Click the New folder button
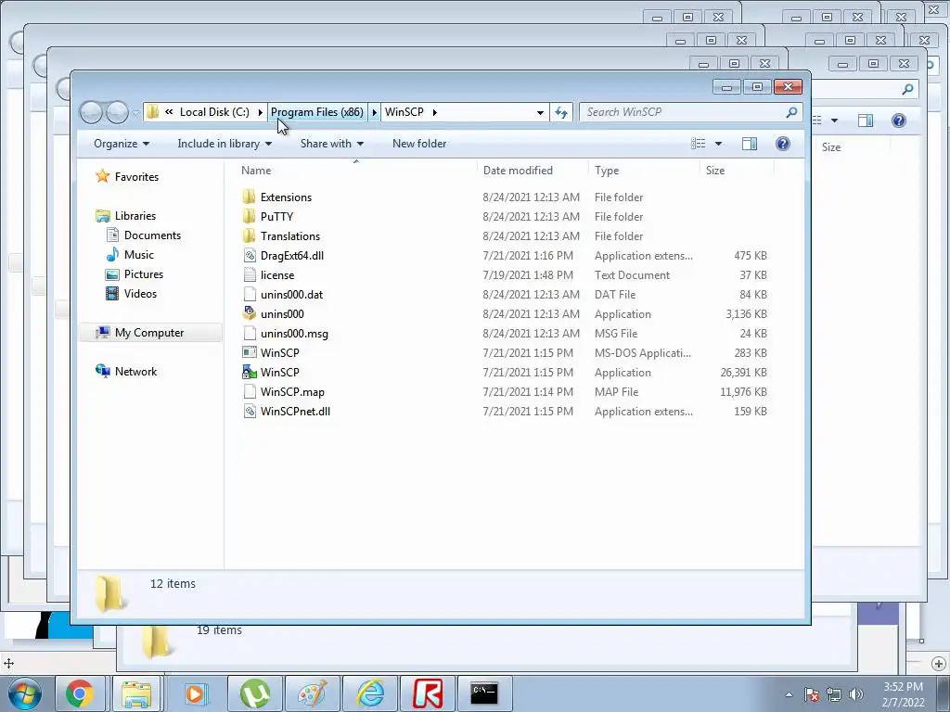This screenshot has height=712, width=950. coord(419,144)
